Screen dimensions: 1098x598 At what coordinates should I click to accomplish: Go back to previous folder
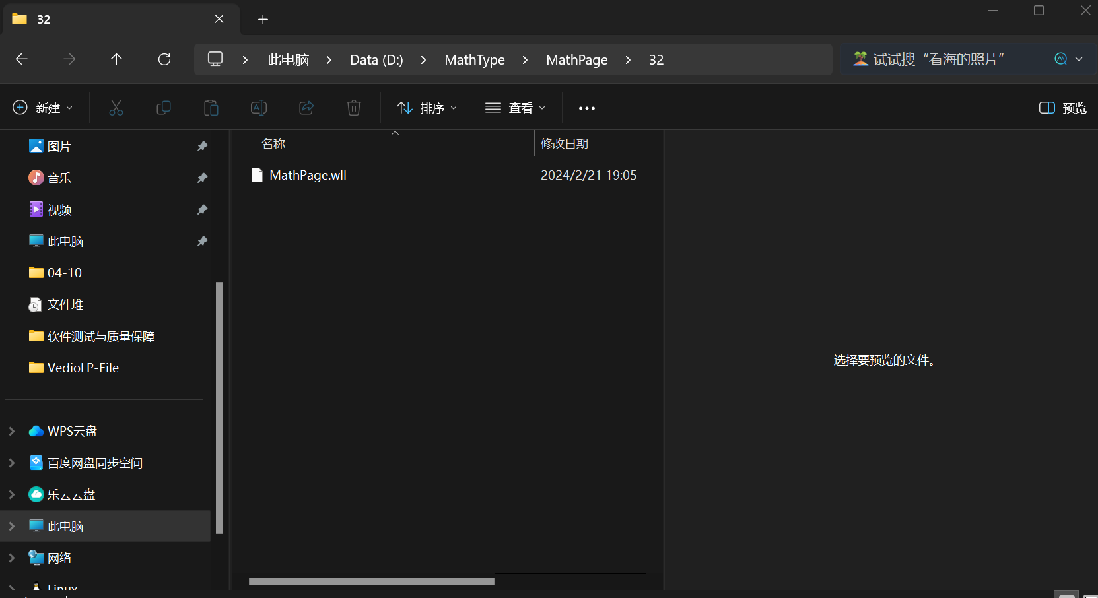(22, 59)
